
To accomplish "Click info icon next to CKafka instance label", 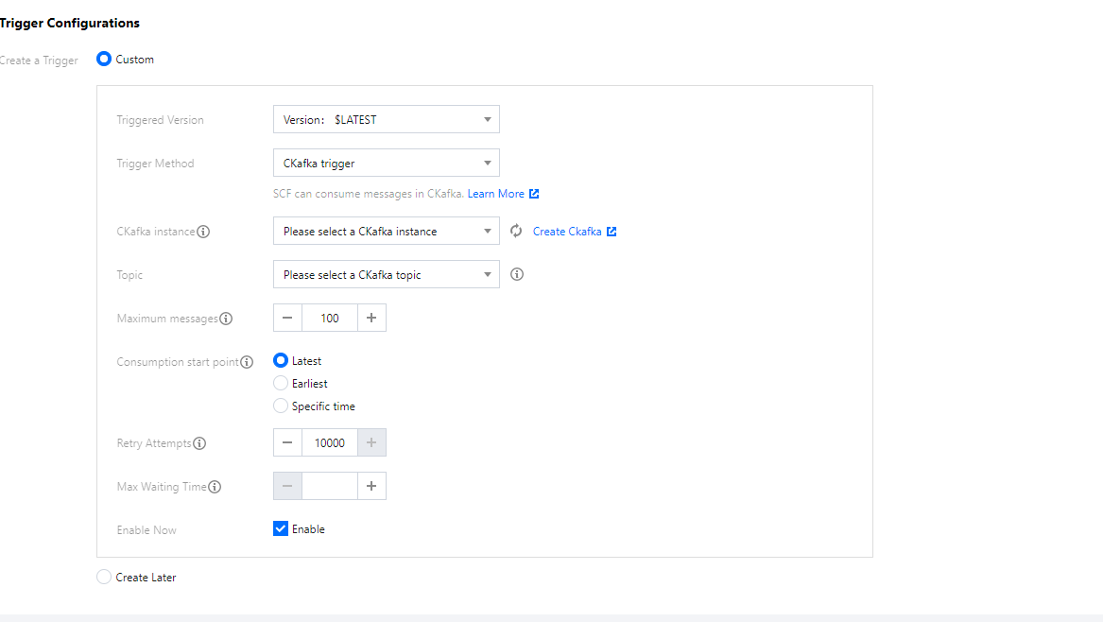I will pos(203,232).
